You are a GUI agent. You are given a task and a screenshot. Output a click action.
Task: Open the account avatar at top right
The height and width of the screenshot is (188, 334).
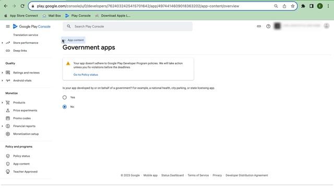[x=326, y=26]
